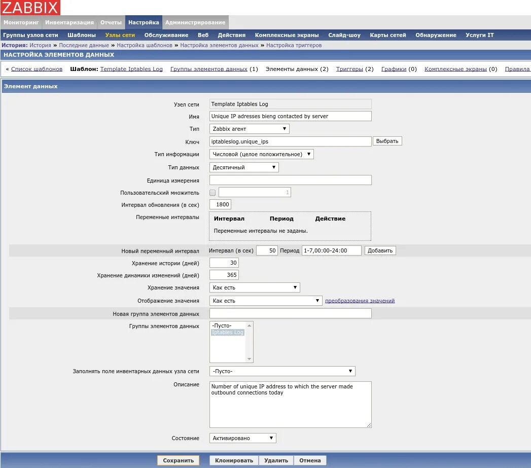Go to Карты сетей submenu
Image resolution: width=531 pixels, height=468 pixels.
pyautogui.click(x=388, y=35)
